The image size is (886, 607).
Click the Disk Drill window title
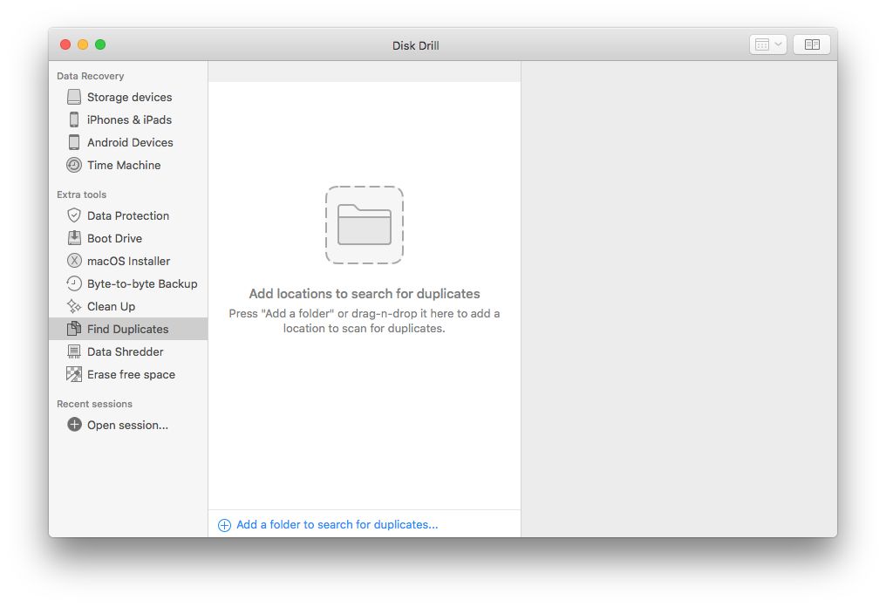point(416,45)
